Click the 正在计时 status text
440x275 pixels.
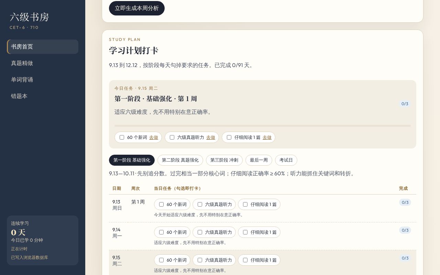19,249
